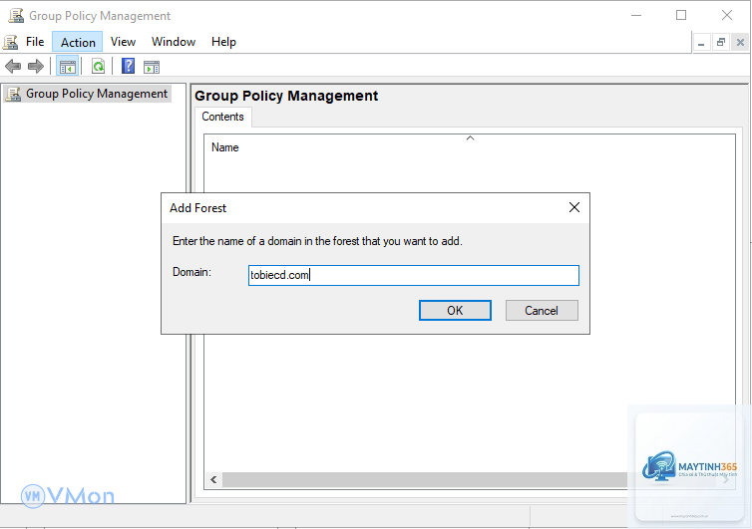Open the Help question mark icon
752x529 pixels.
[128, 66]
